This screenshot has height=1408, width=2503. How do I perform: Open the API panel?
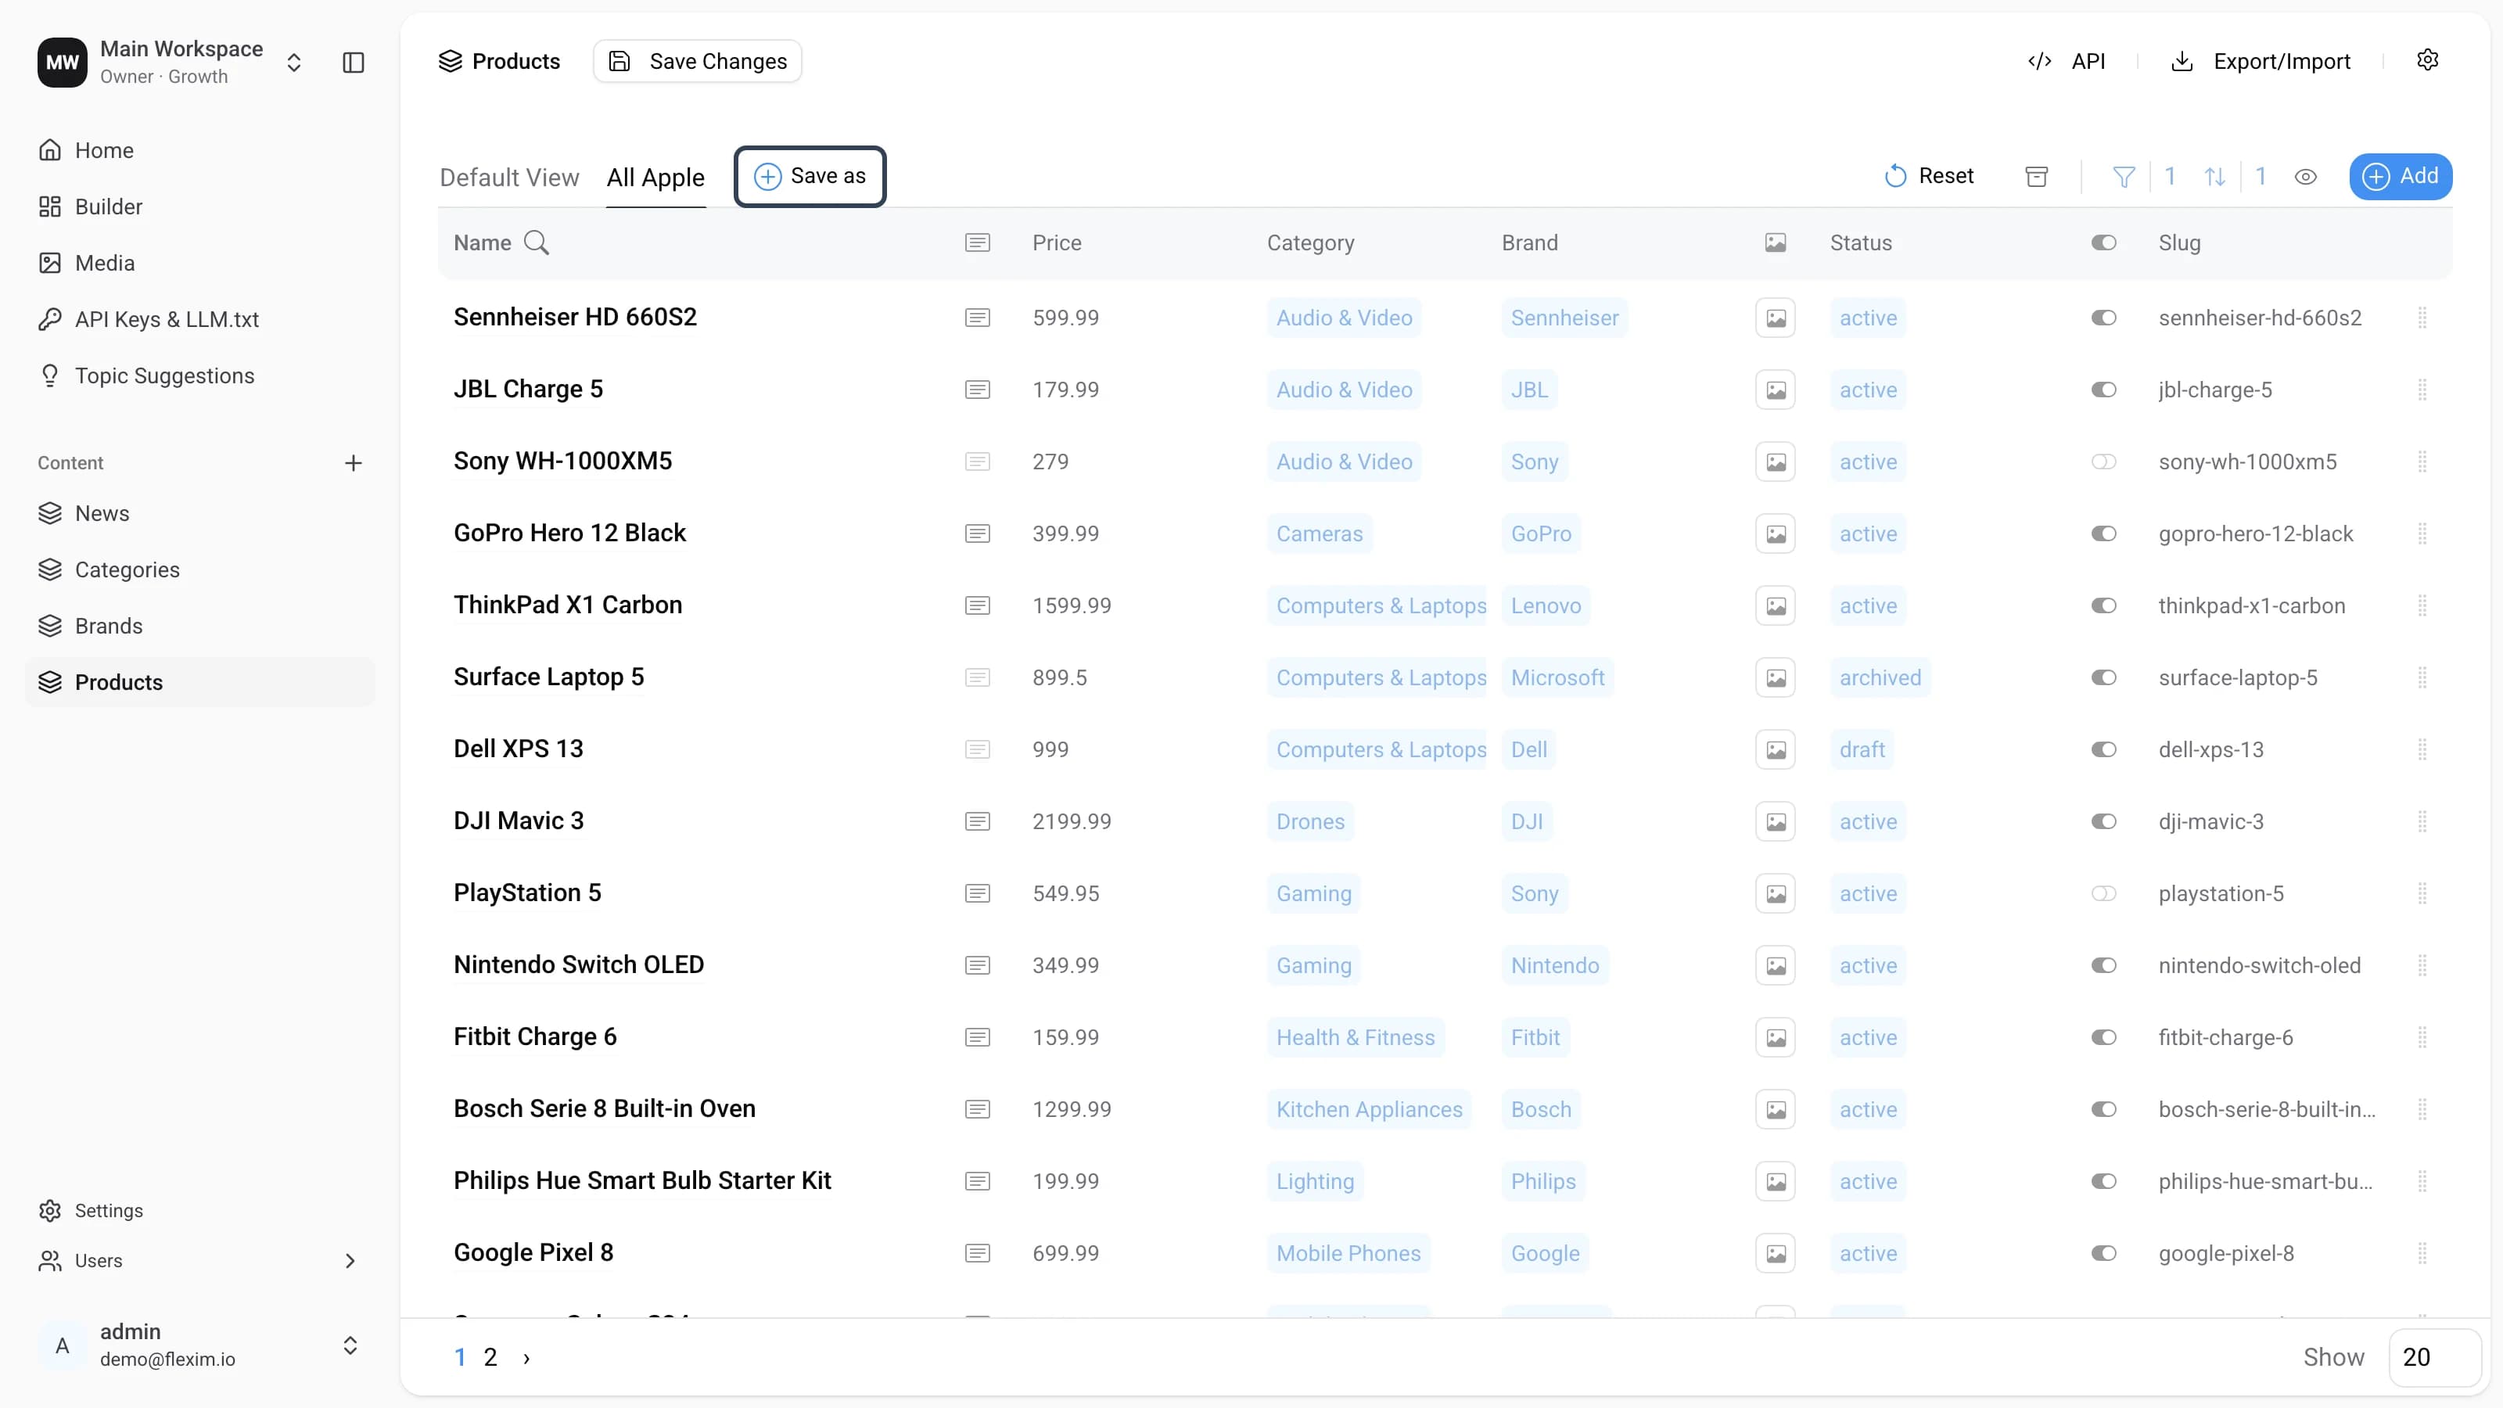2067,61
